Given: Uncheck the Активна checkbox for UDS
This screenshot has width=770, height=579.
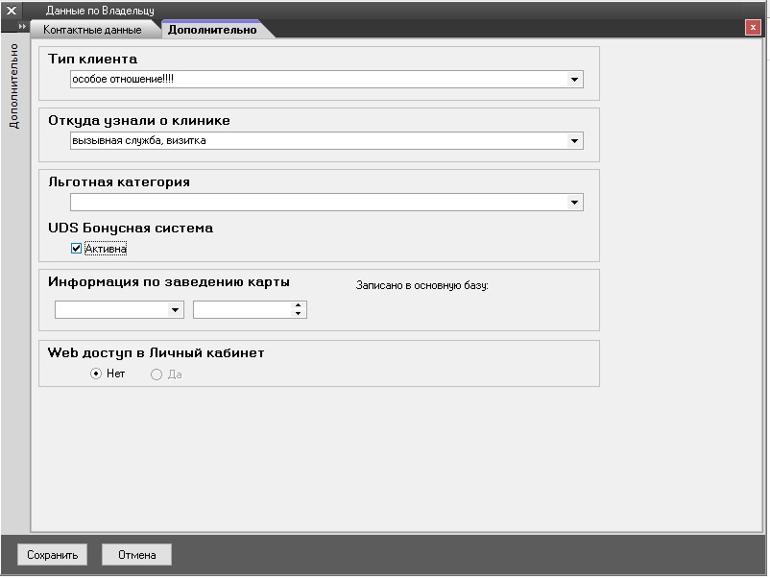Looking at the screenshot, I should pyautogui.click(x=77, y=249).
